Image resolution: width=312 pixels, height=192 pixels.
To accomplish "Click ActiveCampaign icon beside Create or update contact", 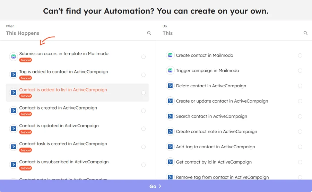I will pyautogui.click(x=170, y=101).
